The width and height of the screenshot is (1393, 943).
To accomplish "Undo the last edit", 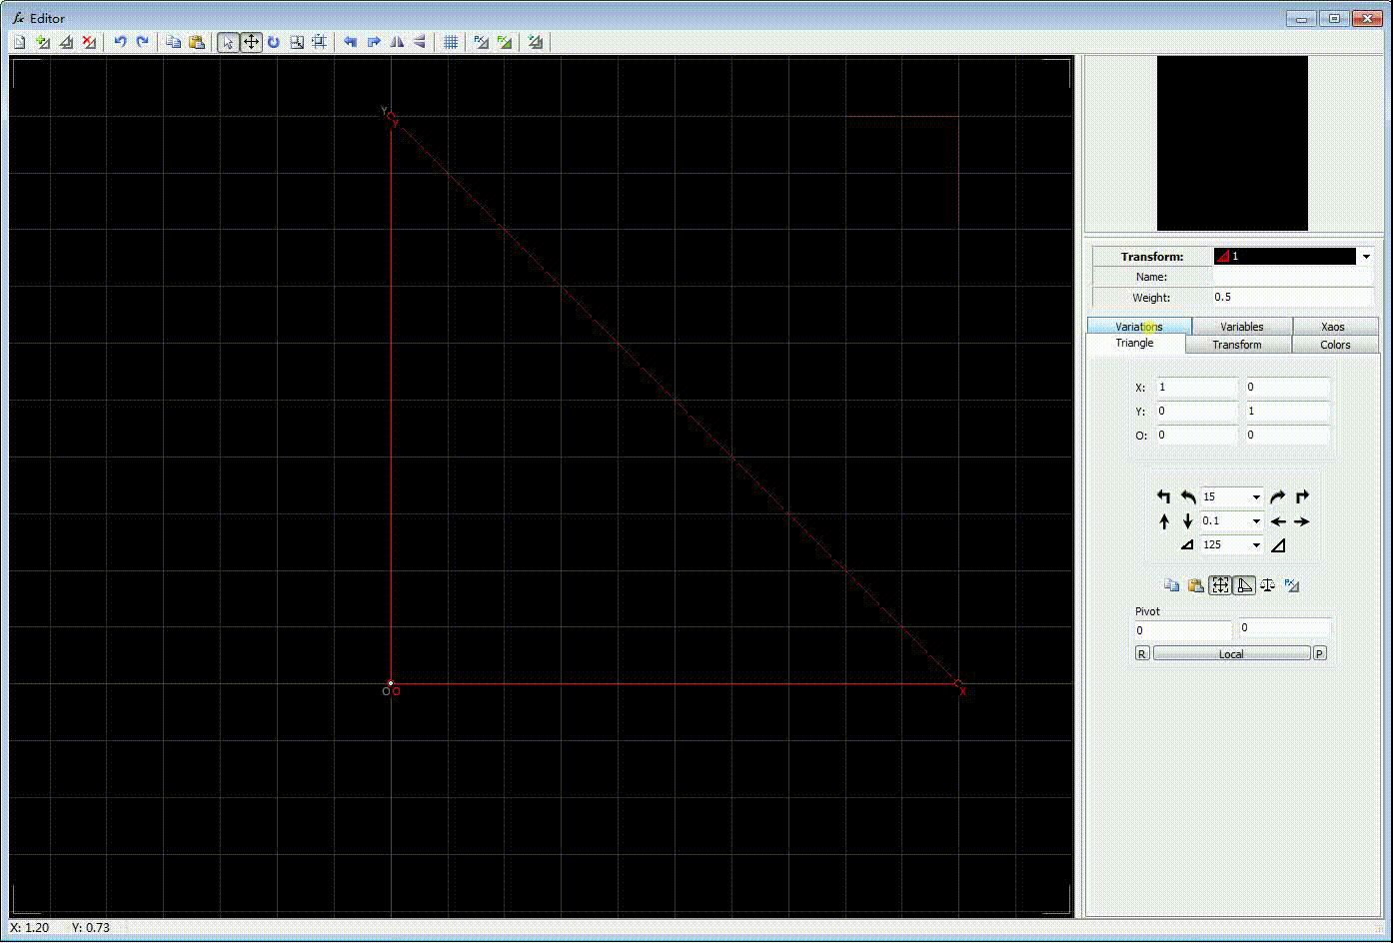I will 120,42.
